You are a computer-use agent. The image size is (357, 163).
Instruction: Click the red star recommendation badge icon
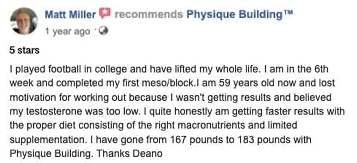pyautogui.click(x=105, y=14)
